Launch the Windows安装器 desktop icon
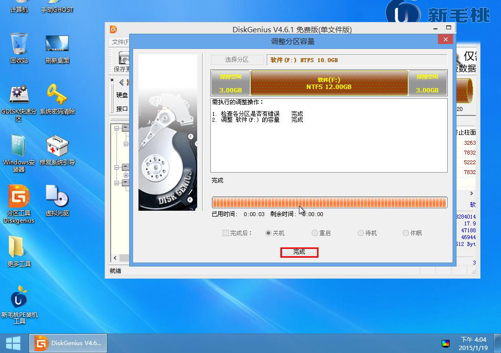The image size is (501, 353). 19,154
